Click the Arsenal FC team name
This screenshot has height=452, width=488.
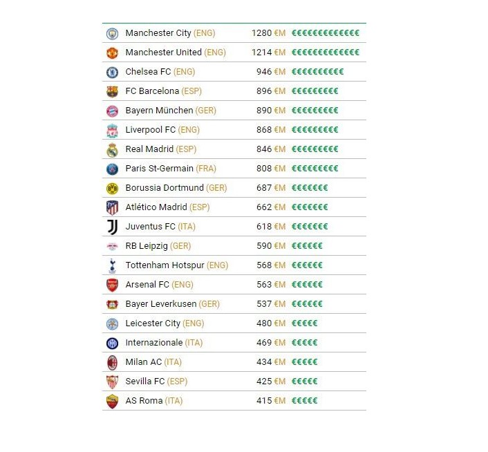click(147, 285)
